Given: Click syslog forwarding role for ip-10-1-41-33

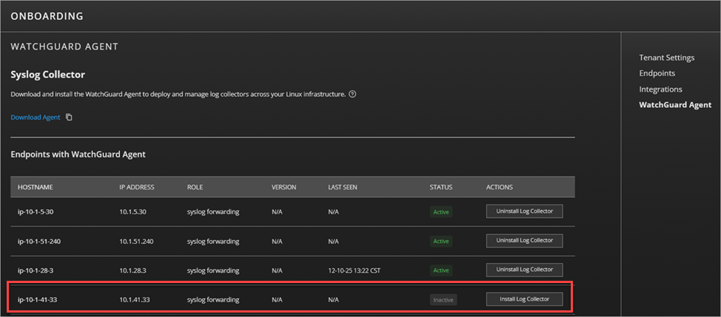Looking at the screenshot, I should (x=213, y=300).
